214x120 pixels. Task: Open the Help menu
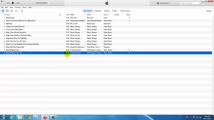click(x=30, y=7)
